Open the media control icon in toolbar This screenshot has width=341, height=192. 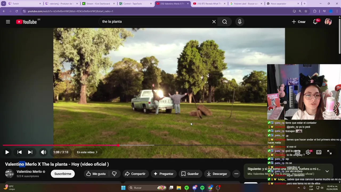[324, 11]
